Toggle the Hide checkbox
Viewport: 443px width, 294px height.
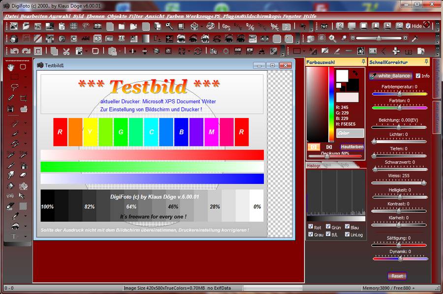pyautogui.click(x=409, y=26)
